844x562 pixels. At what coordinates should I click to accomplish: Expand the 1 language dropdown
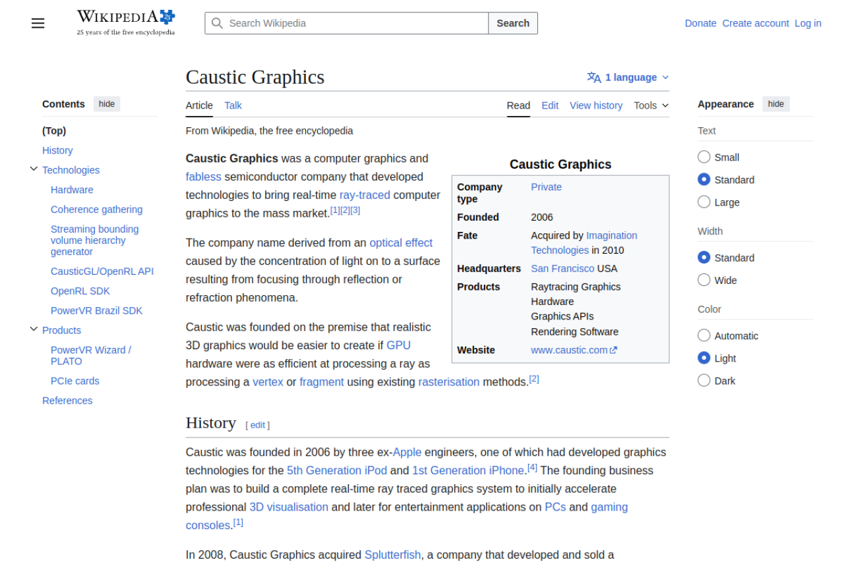(628, 78)
